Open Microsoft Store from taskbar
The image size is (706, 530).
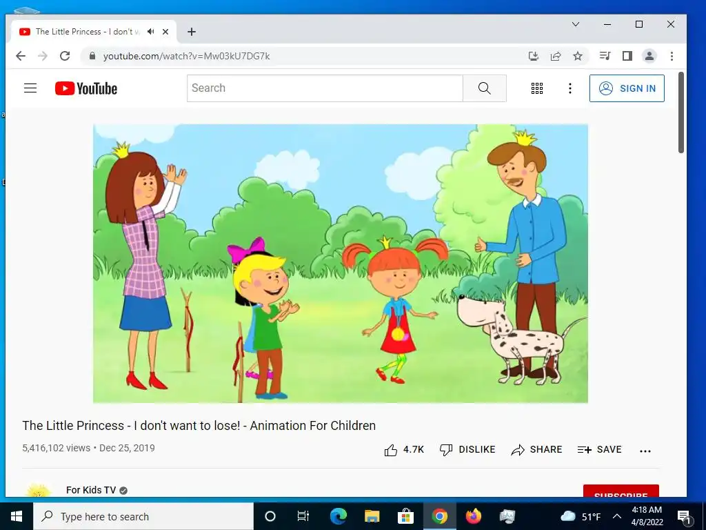coord(405,516)
